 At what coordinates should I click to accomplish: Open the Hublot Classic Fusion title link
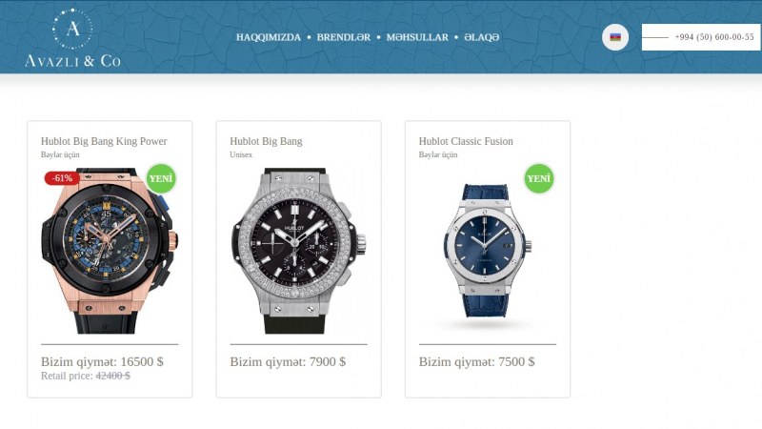pyautogui.click(x=466, y=141)
